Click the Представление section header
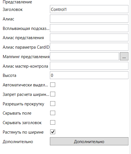This screenshot has height=154, width=131. tap(17, 2)
